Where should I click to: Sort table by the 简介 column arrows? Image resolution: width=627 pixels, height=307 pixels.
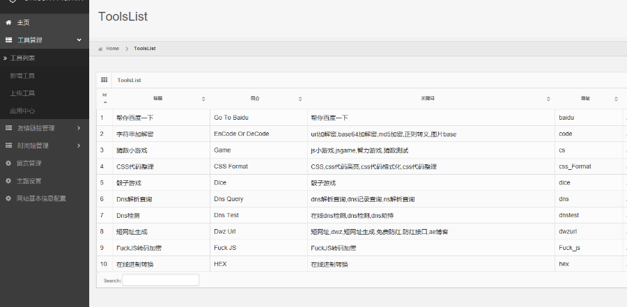pos(300,99)
